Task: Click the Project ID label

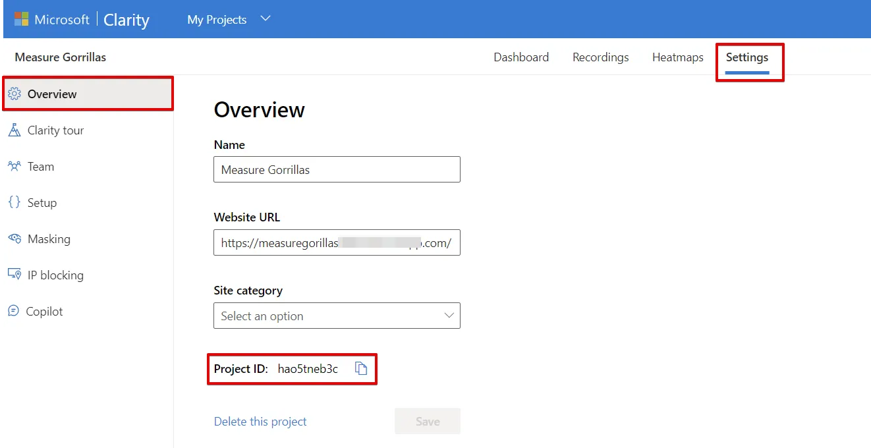Action: pyautogui.click(x=241, y=369)
